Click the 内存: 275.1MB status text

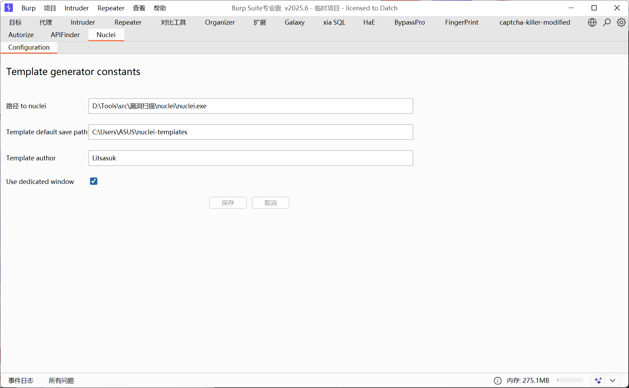[x=528, y=381]
